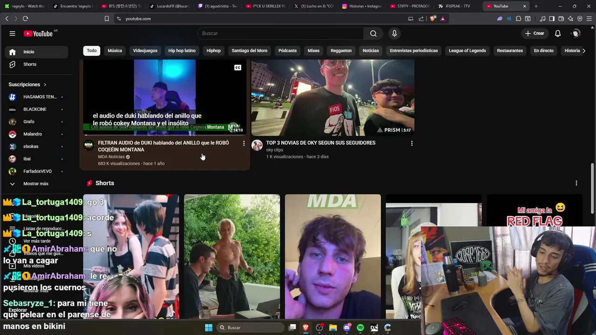Open the YouTube guide hamburger menu
The width and height of the screenshot is (596, 335).
pos(13,33)
